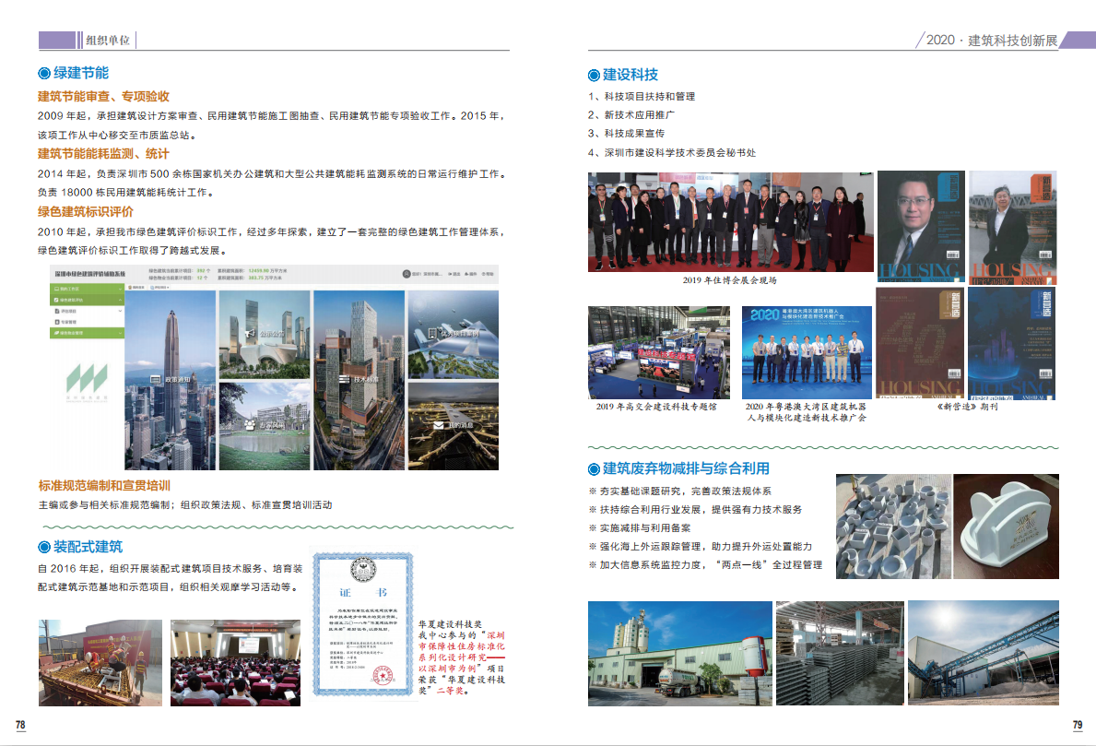Click the 2019年住博会展会现场 group photo
The image size is (1096, 746).
729,221
